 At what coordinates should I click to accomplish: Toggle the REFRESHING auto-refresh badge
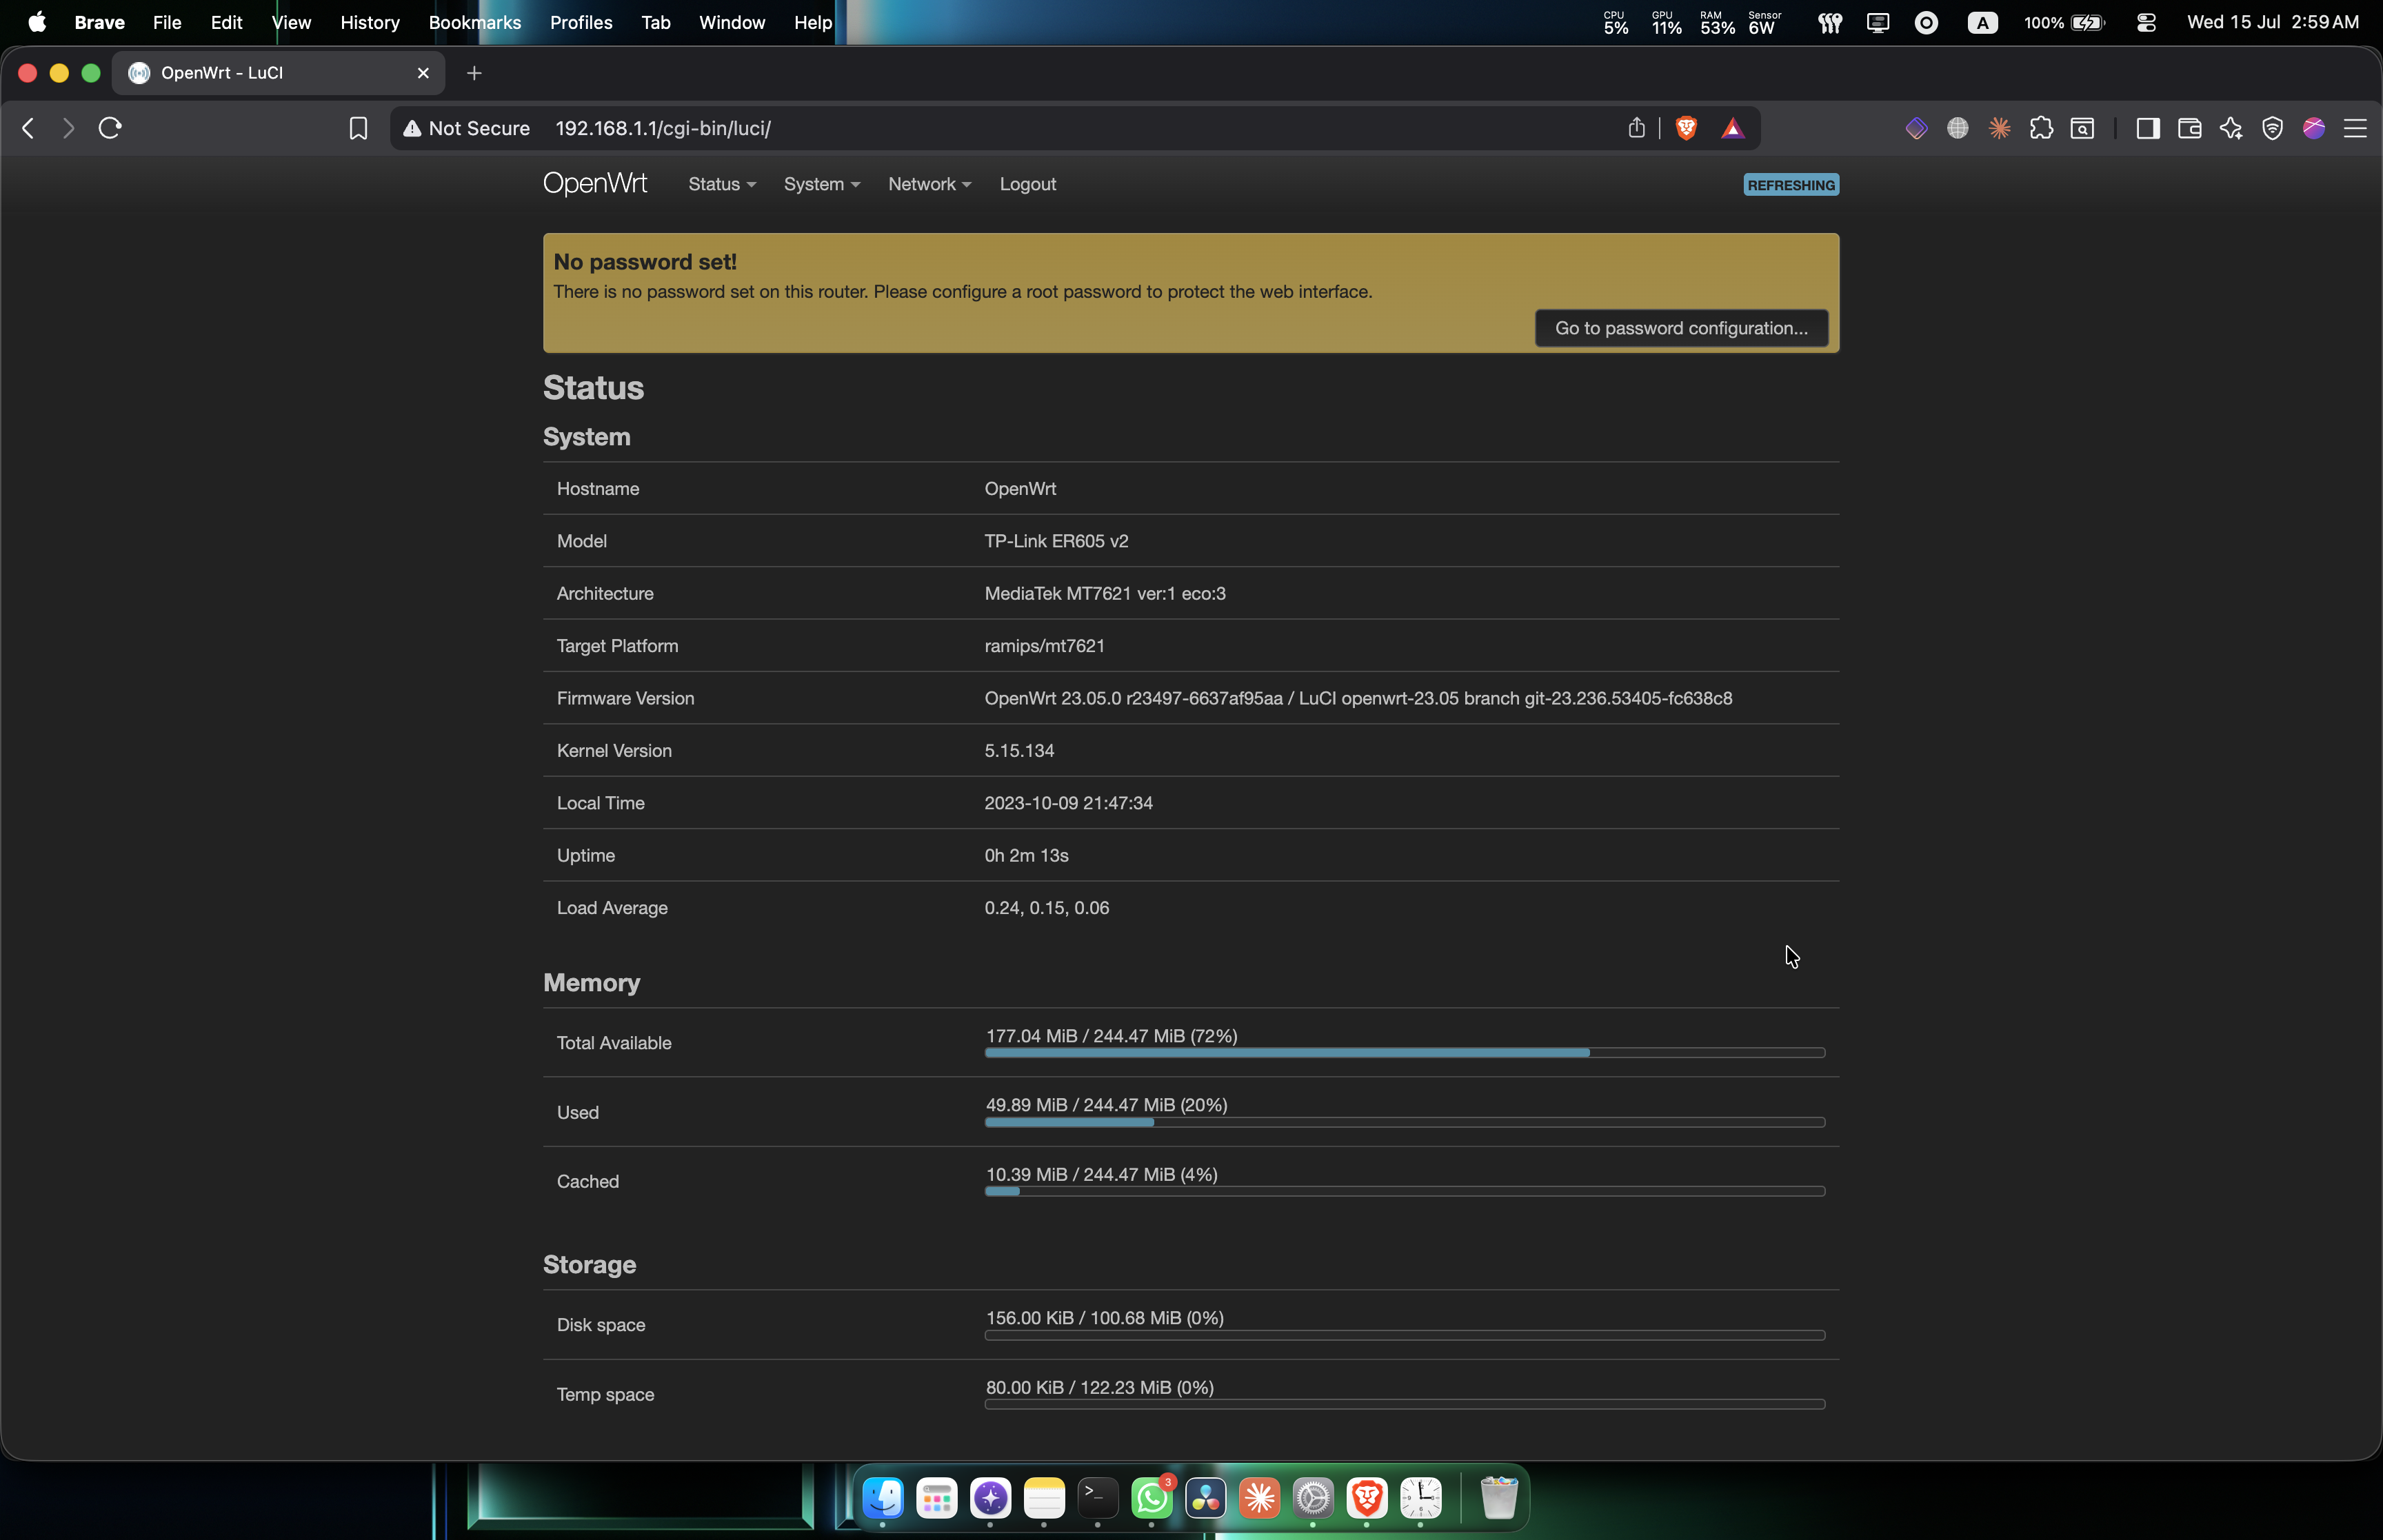coord(1790,185)
